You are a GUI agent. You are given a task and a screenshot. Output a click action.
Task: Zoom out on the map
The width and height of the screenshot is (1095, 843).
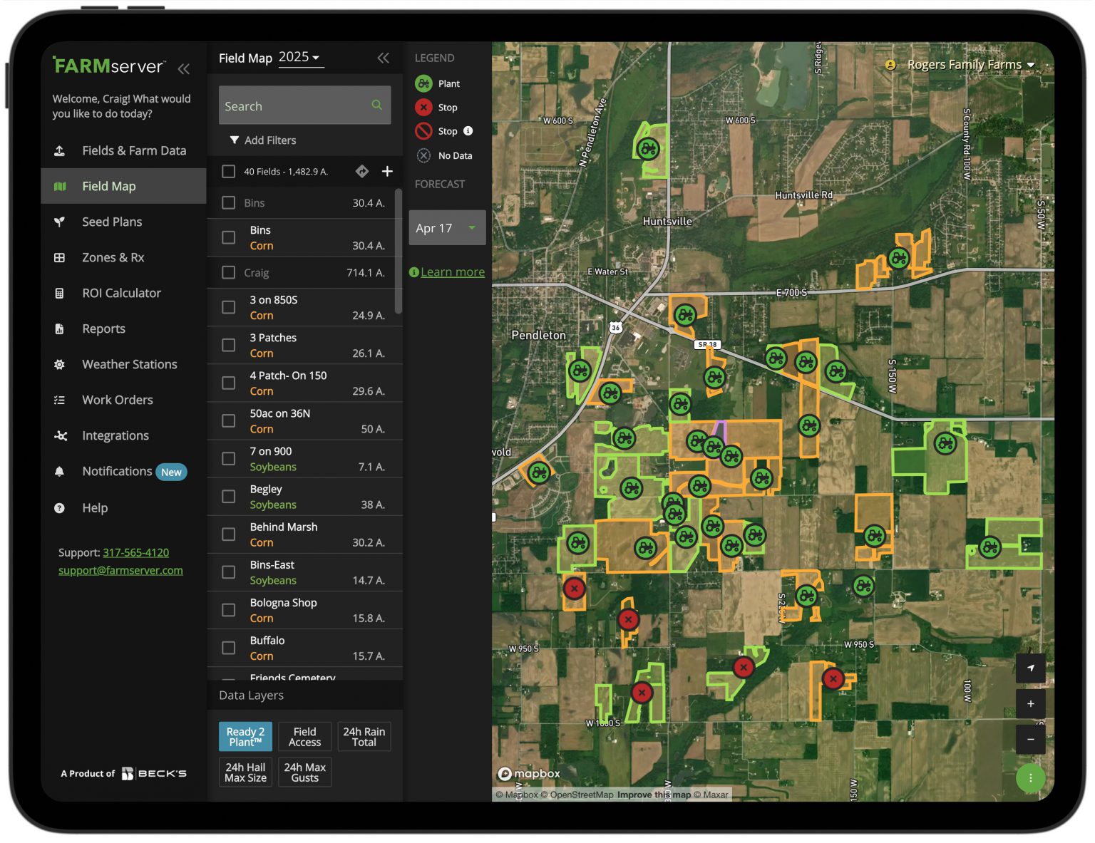1030,739
